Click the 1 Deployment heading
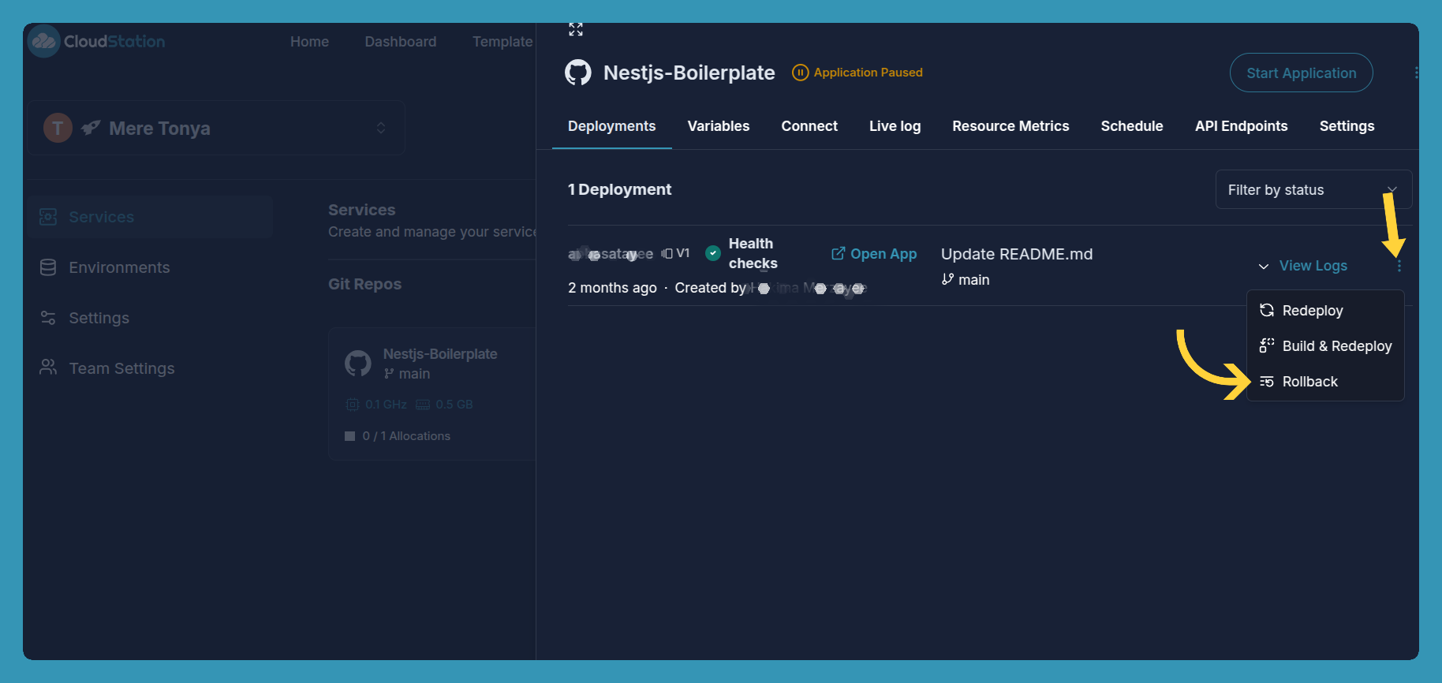This screenshot has height=683, width=1442. (x=619, y=189)
